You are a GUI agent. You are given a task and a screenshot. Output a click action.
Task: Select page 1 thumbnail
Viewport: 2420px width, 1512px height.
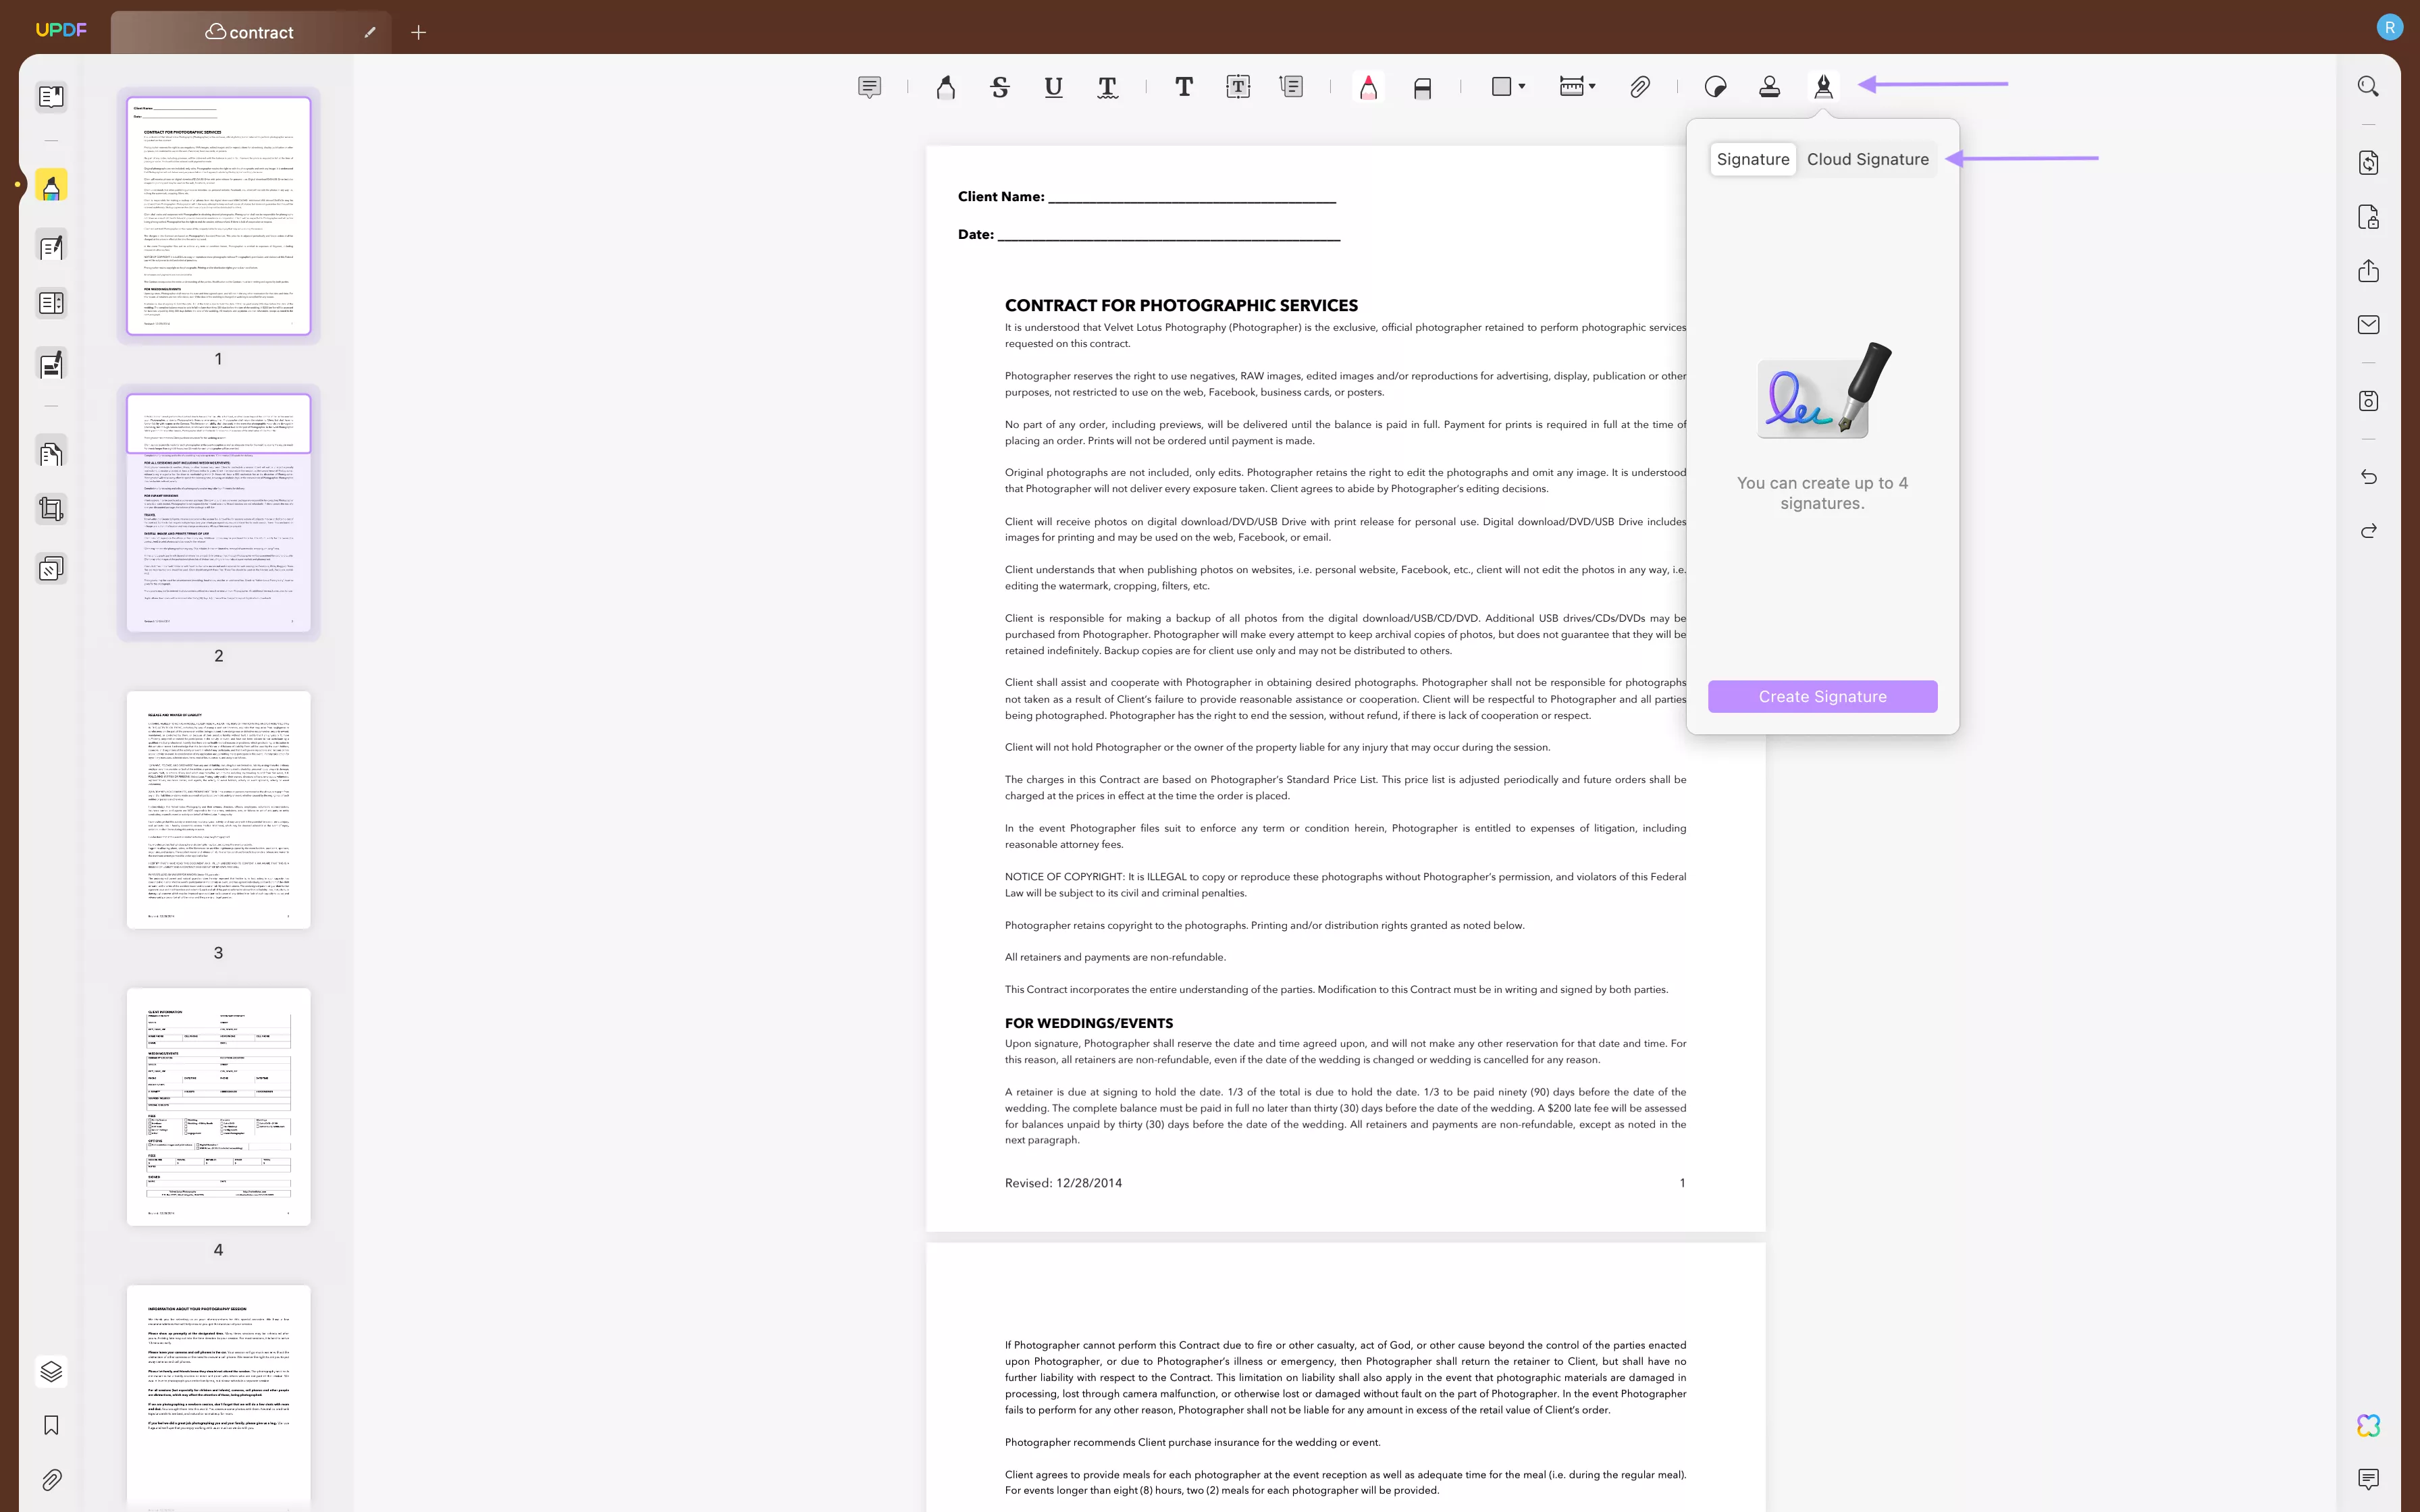[x=218, y=216]
